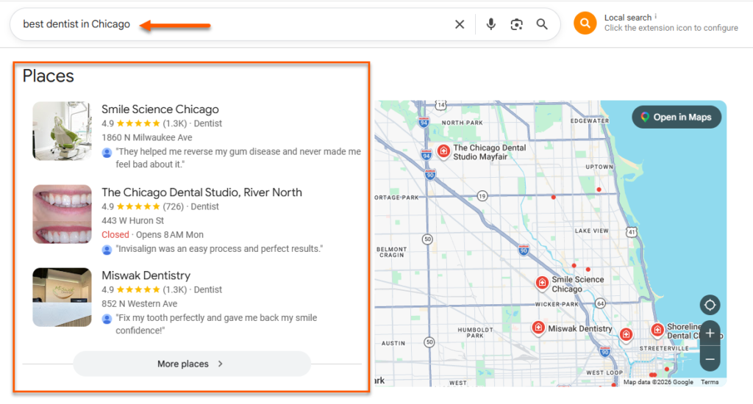Screen dimensions: 753x404
Task: Click the Map data ©2026 Google attribution
Action: point(658,382)
